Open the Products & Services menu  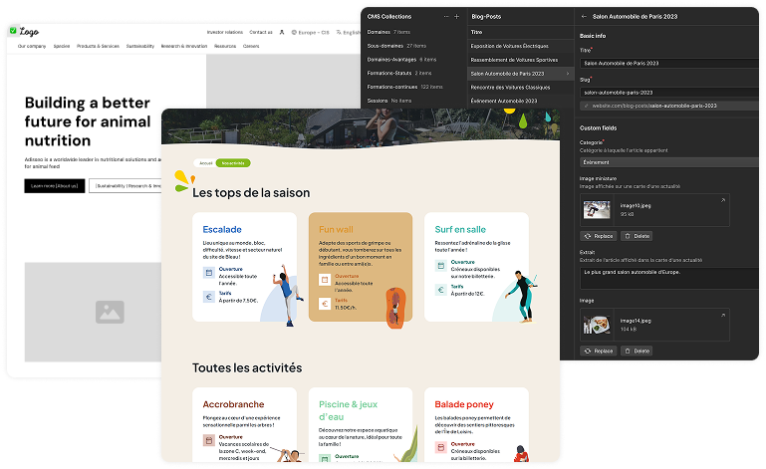point(98,46)
